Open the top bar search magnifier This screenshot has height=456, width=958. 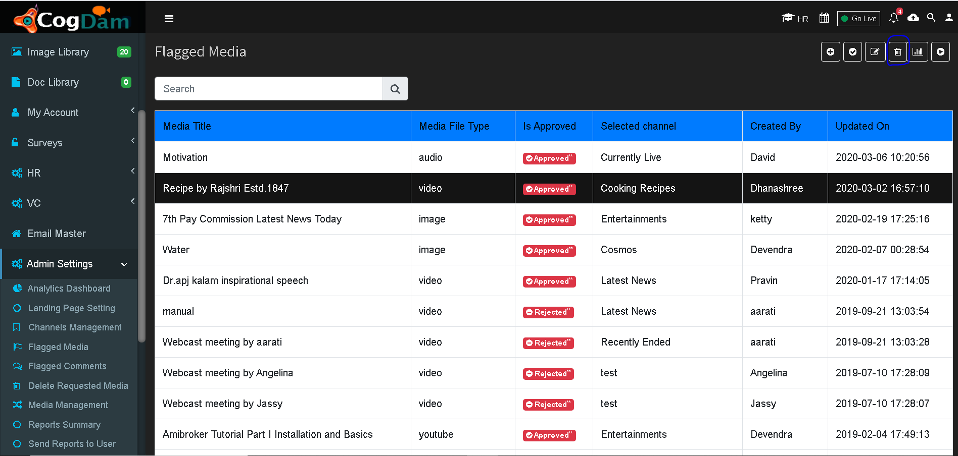(x=931, y=18)
